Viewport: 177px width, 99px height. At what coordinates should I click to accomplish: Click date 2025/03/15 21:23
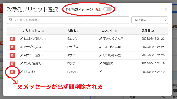pyautogui.click(x=153, y=39)
